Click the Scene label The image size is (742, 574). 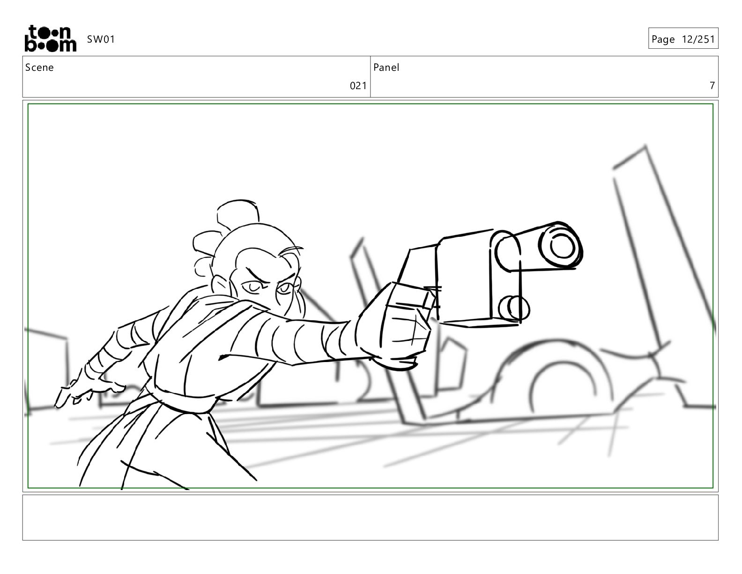pos(39,68)
